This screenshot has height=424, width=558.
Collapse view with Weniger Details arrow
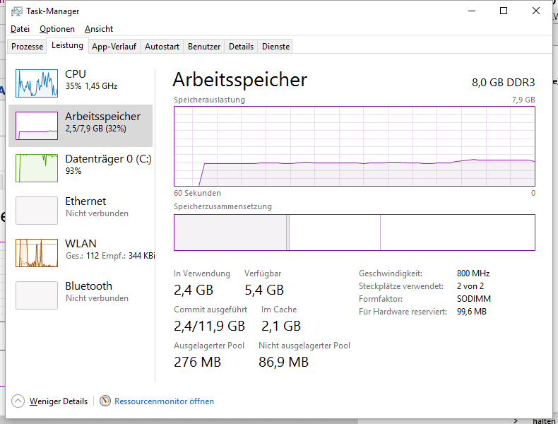pyautogui.click(x=18, y=401)
